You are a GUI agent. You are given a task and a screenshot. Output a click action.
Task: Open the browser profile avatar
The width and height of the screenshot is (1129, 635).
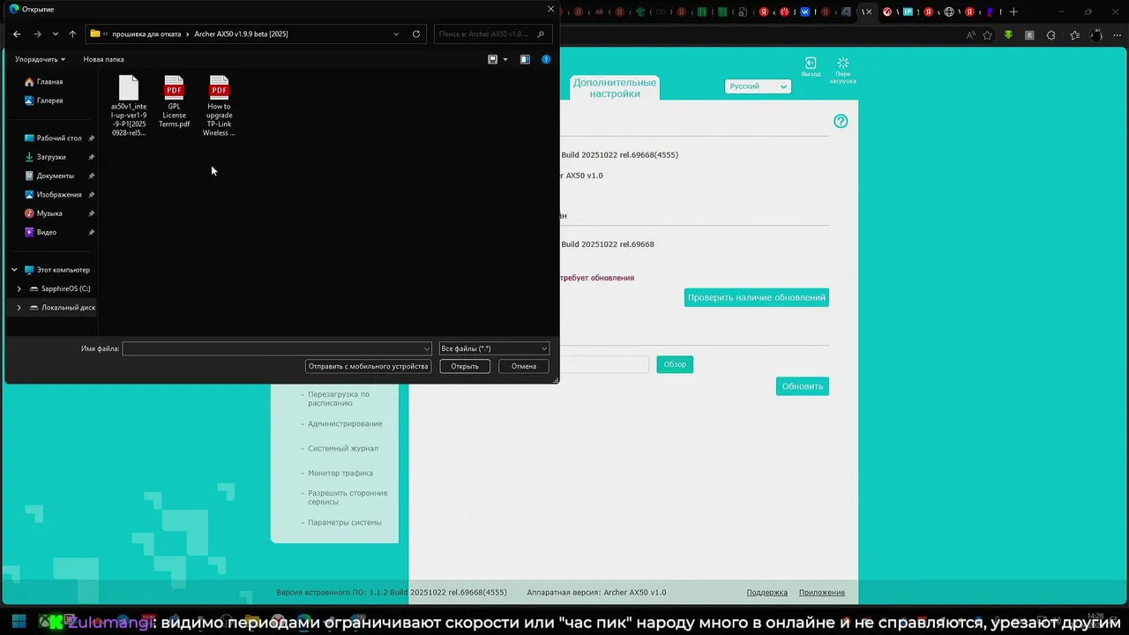[1096, 35]
